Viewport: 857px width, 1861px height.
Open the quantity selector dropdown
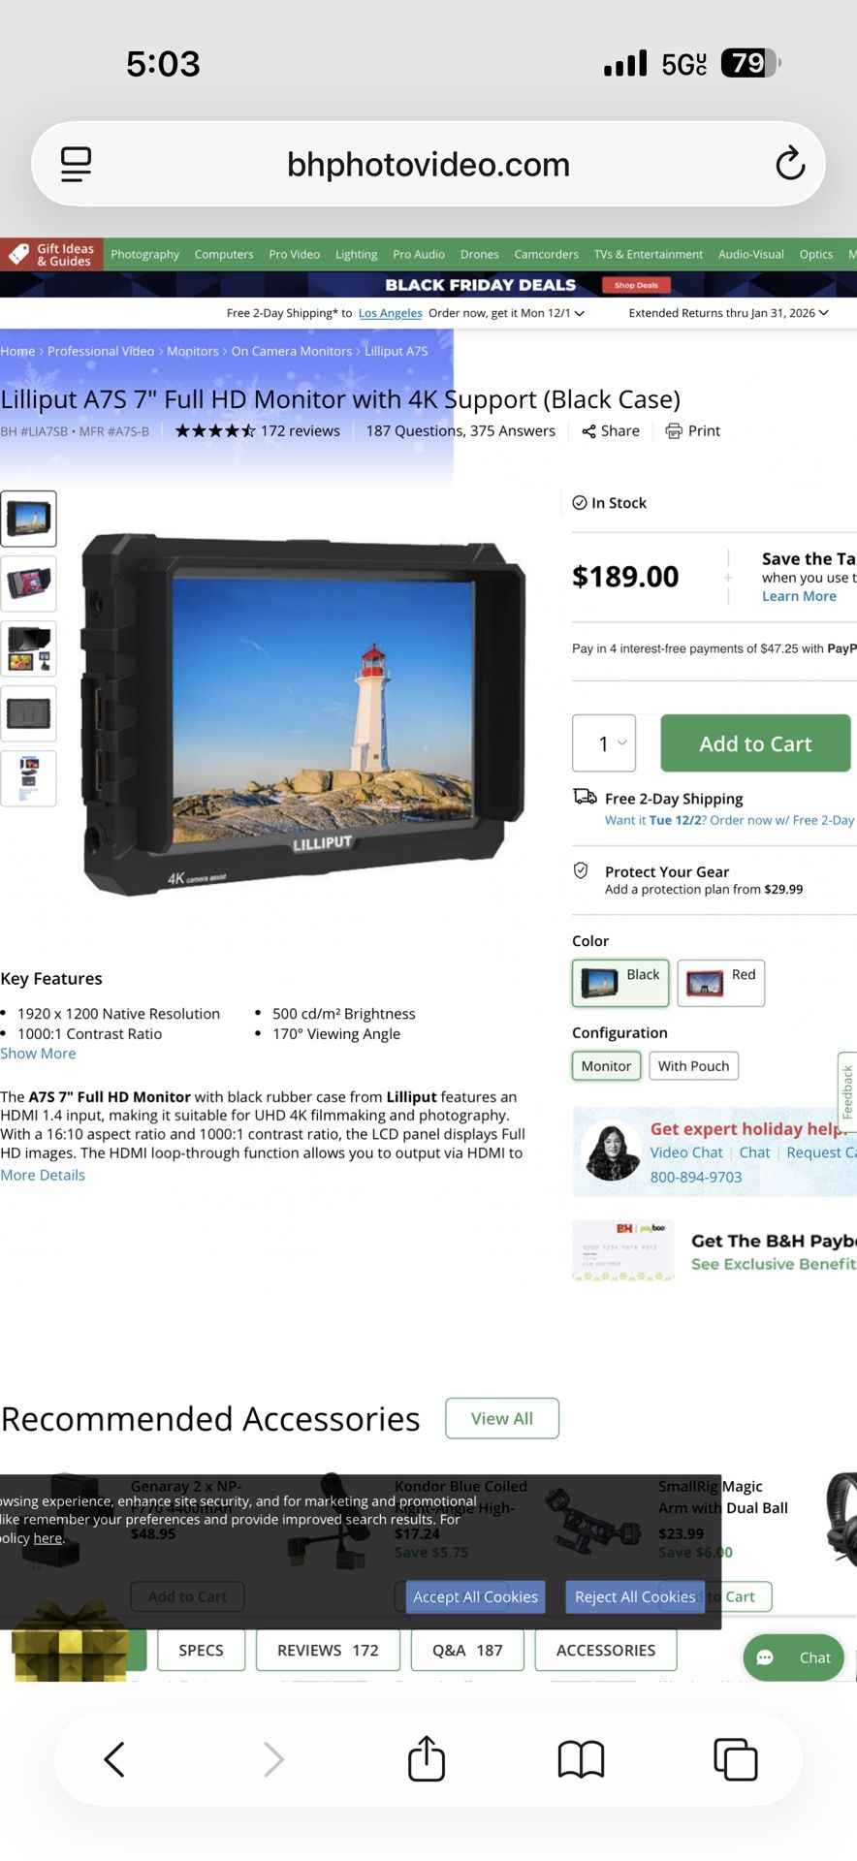(x=603, y=742)
